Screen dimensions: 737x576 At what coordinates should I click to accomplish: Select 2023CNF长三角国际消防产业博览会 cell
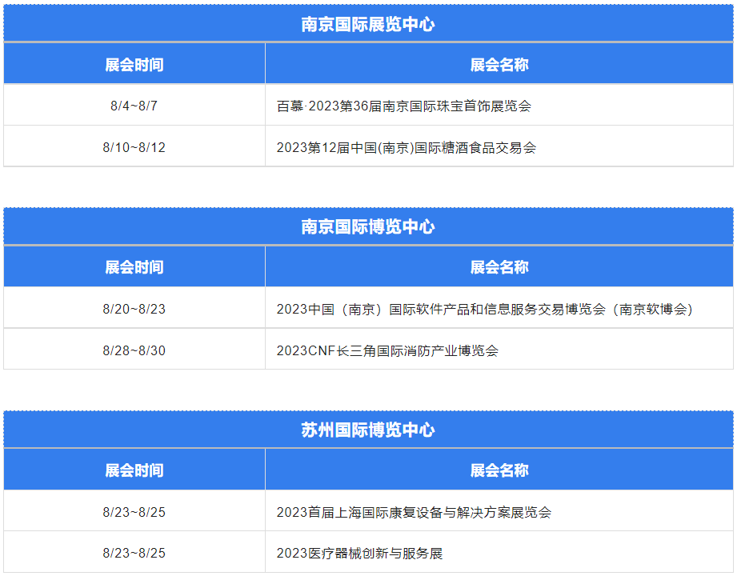click(x=499, y=350)
